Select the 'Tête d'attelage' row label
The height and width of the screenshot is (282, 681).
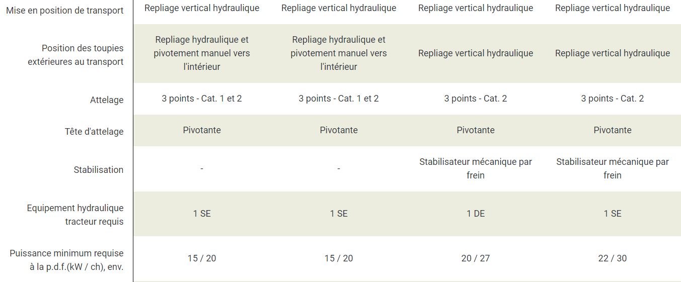[x=94, y=132]
